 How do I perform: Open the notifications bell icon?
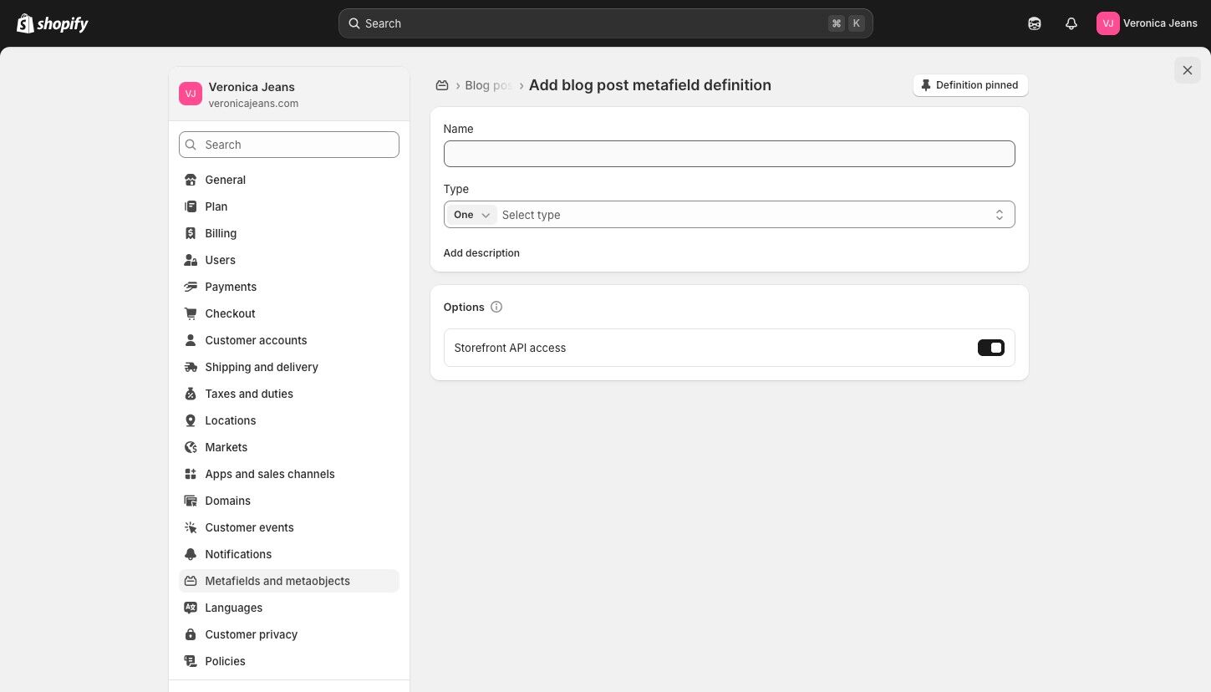(1071, 23)
